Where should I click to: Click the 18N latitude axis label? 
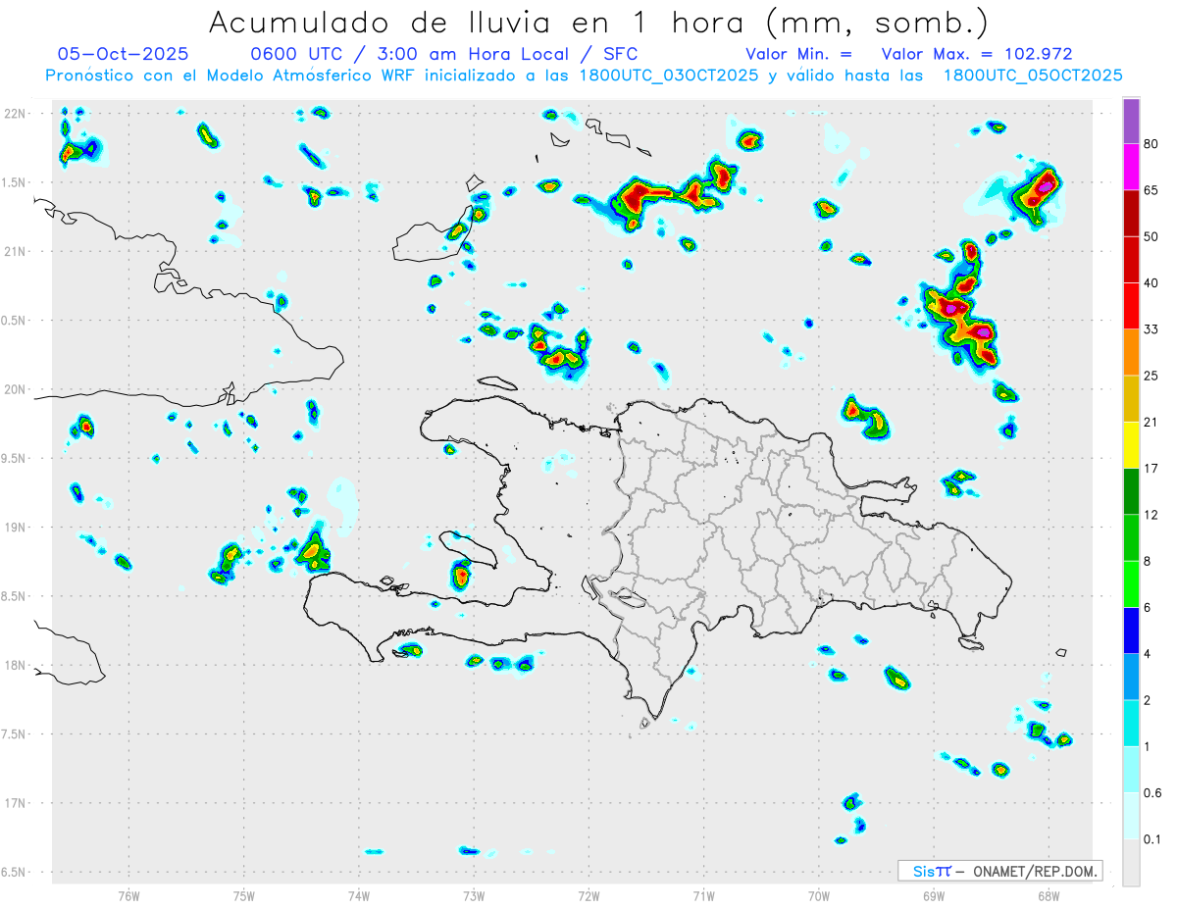[15, 665]
